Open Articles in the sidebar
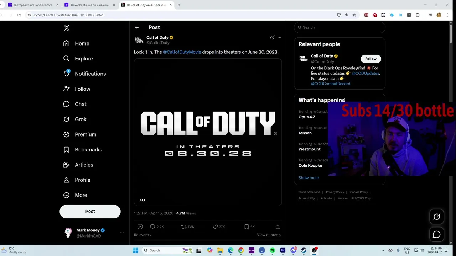Screen dimensions: 456x256 pos(78,165)
